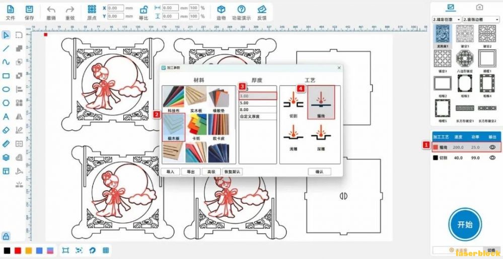Select the straight line tool
This screenshot has height=259, width=503.
pos(6,48)
